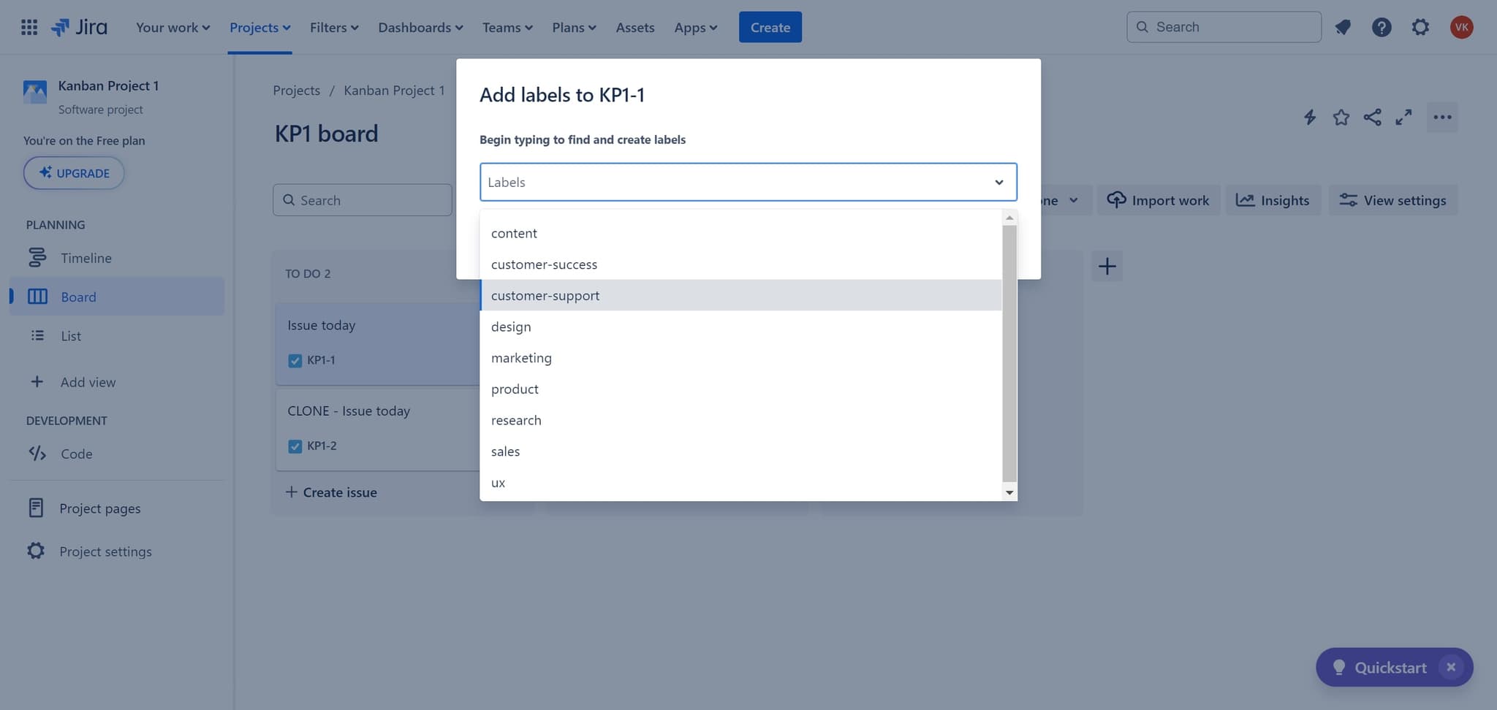
Task: Expand the Labels dropdown arrow
Action: tap(998, 182)
